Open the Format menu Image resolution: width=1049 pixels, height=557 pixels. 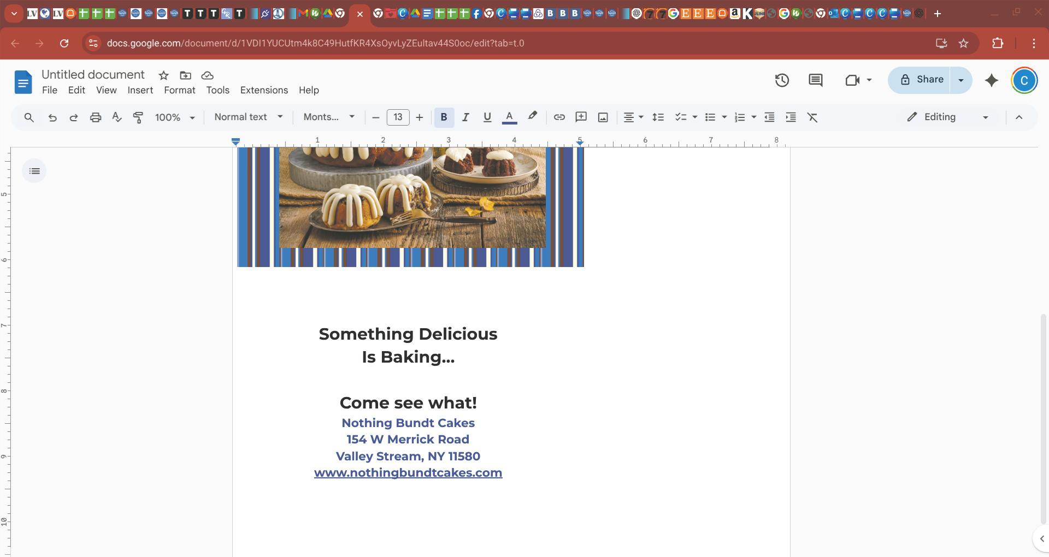tap(180, 91)
